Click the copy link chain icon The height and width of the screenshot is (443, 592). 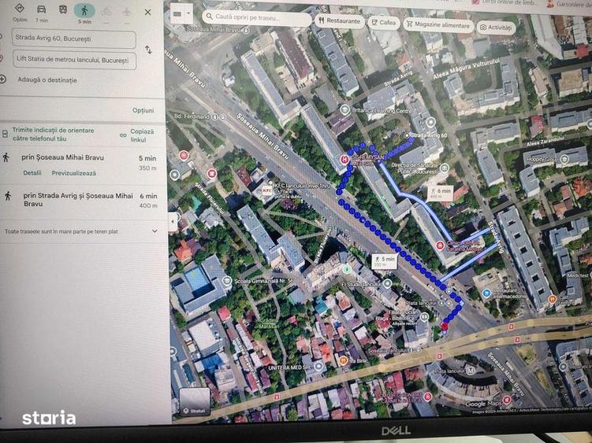123,135
